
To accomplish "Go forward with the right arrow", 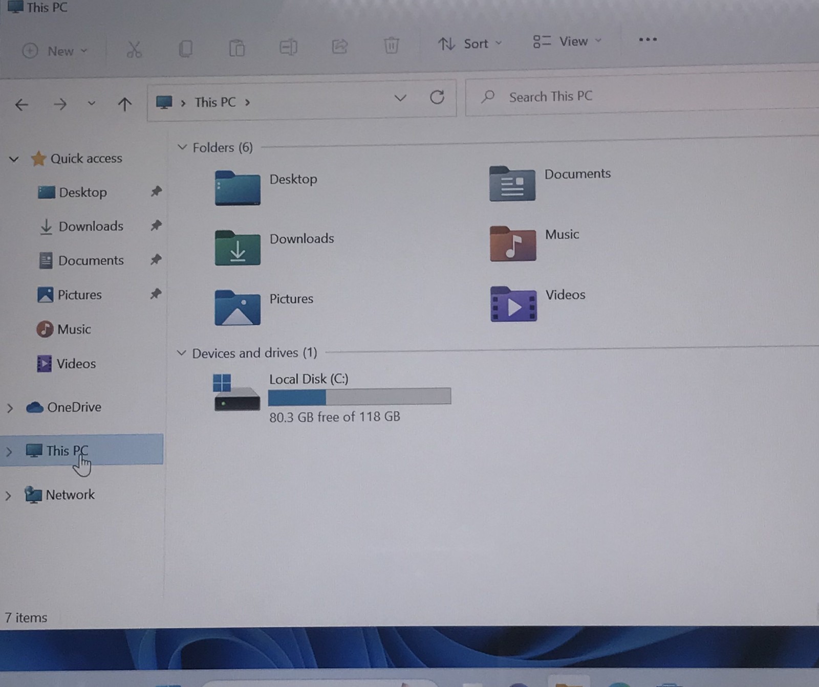I will point(60,104).
